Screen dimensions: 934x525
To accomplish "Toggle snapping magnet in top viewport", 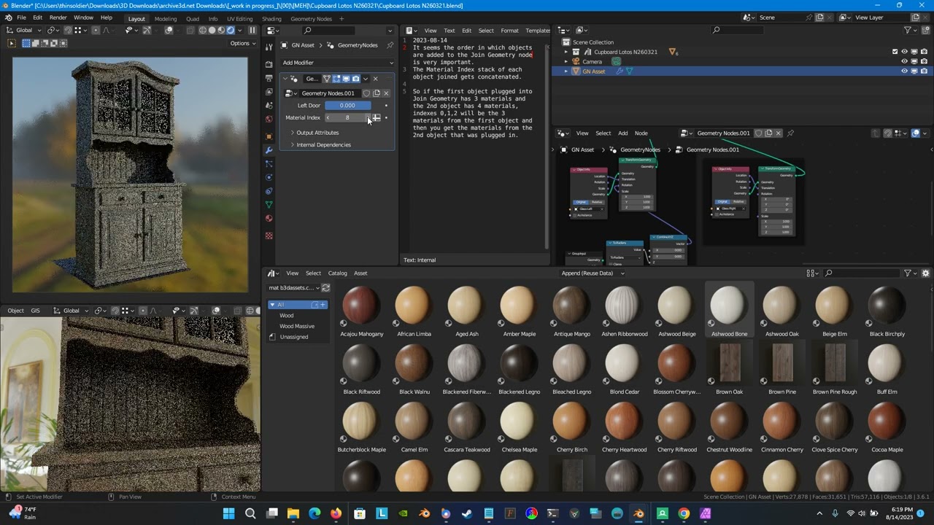I will click(x=67, y=30).
